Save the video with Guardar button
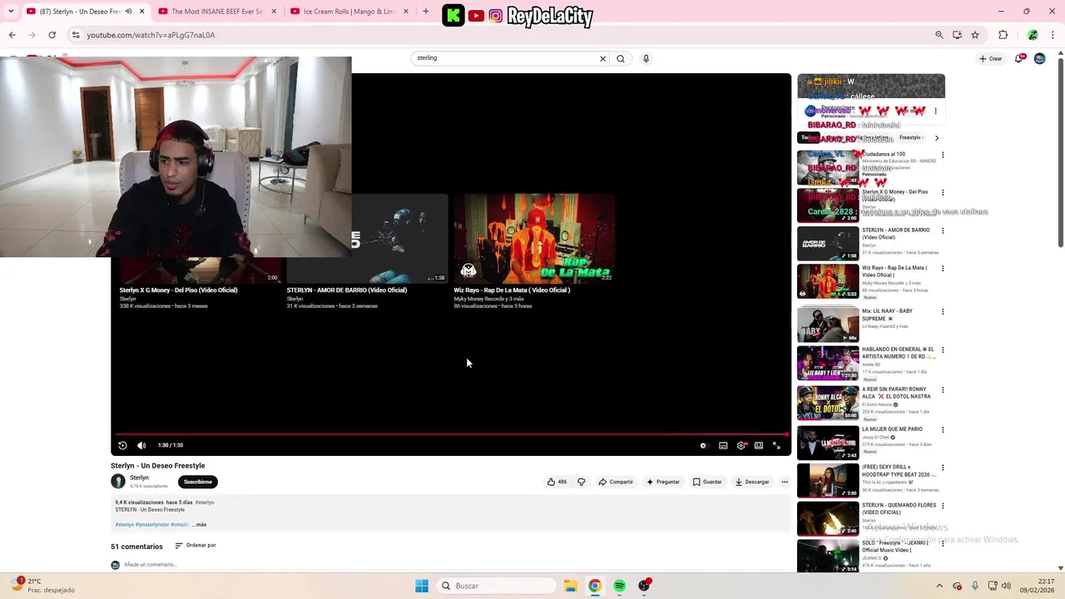This screenshot has height=599, width=1065. pyautogui.click(x=707, y=482)
